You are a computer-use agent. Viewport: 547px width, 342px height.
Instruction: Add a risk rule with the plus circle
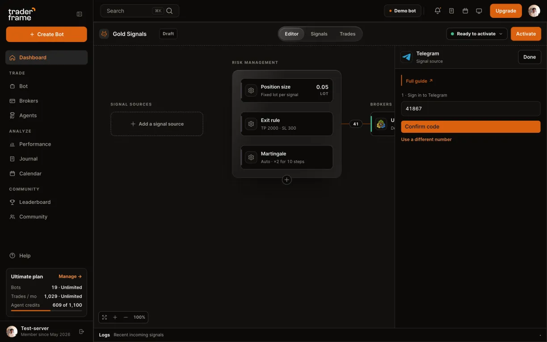287,180
